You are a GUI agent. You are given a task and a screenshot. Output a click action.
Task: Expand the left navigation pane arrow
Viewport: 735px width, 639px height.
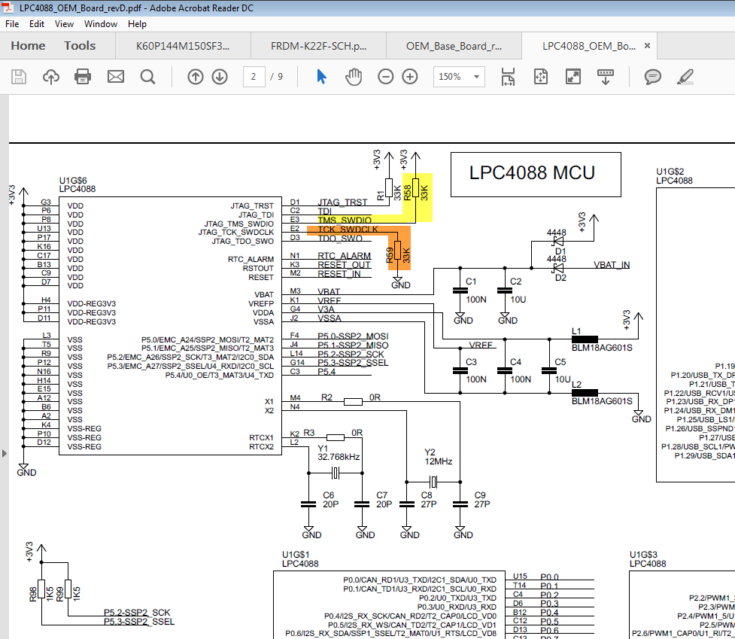(5, 453)
